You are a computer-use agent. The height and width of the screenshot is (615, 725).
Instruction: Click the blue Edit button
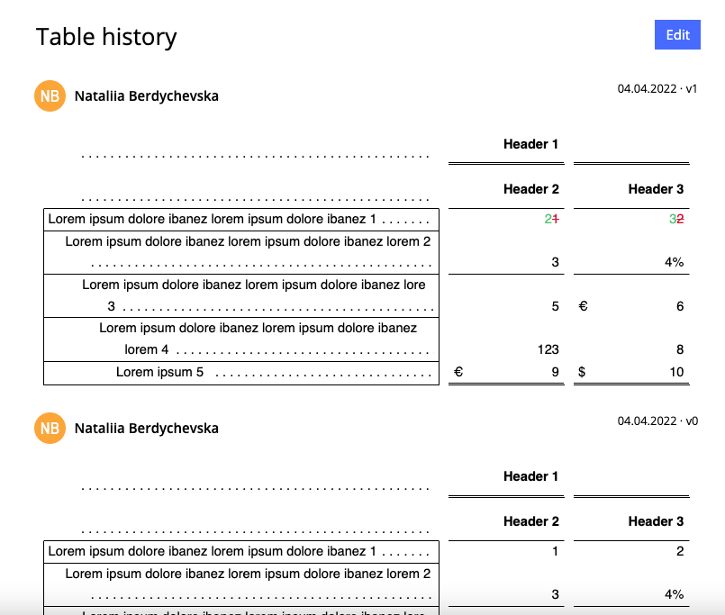point(677,35)
